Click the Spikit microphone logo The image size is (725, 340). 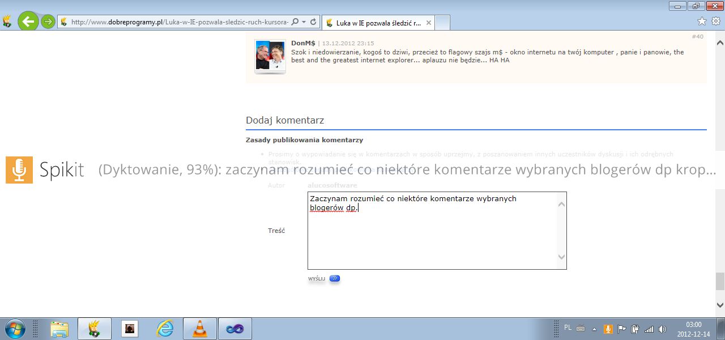click(19, 170)
